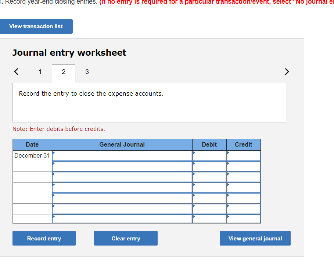
Task: Navigate to next transaction with right chevron
Action: [x=287, y=71]
